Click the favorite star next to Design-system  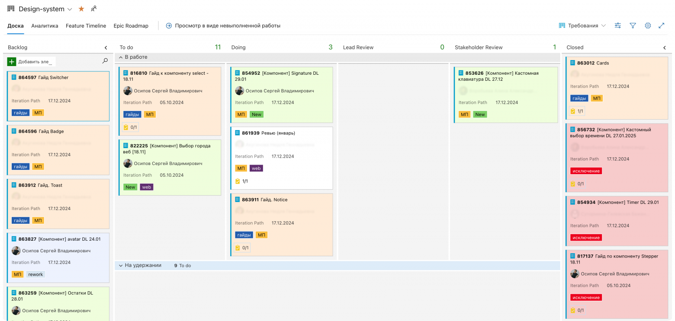(81, 9)
